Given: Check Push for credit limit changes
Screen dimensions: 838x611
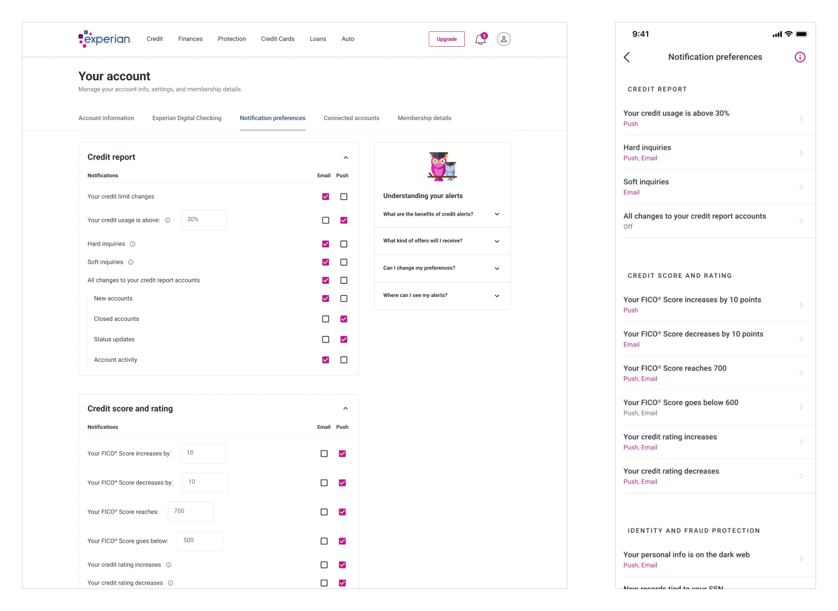Looking at the screenshot, I should click(x=344, y=197).
